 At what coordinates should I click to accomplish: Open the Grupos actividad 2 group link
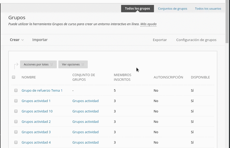(x=36, y=122)
